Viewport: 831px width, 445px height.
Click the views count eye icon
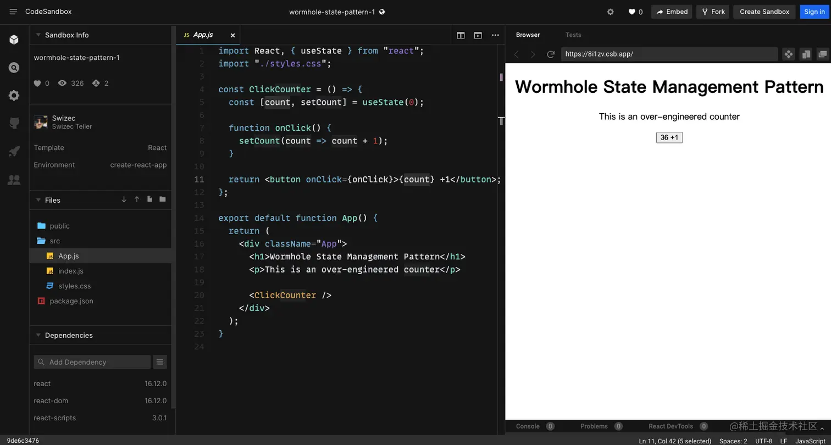62,83
